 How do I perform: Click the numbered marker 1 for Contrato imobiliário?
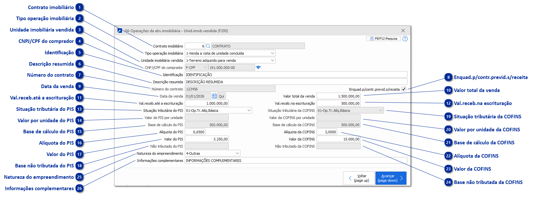click(x=79, y=7)
